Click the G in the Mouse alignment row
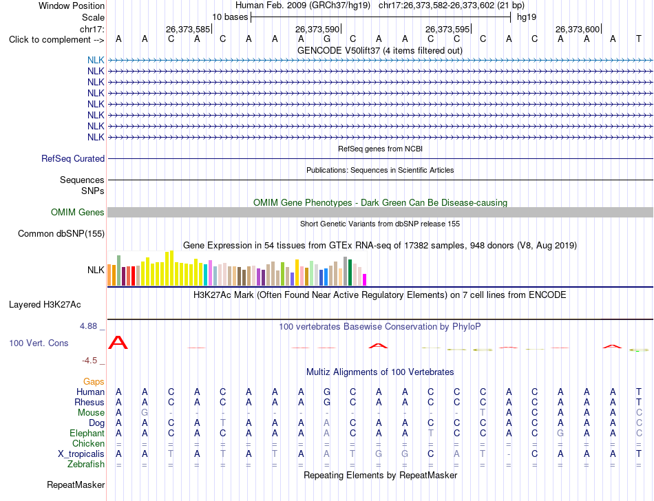Viewport: 654px width, 501px height. pos(145,412)
